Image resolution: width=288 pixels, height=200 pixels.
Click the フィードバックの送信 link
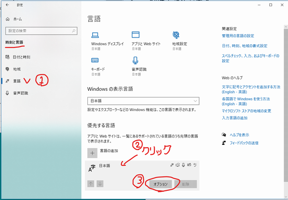(x=244, y=143)
